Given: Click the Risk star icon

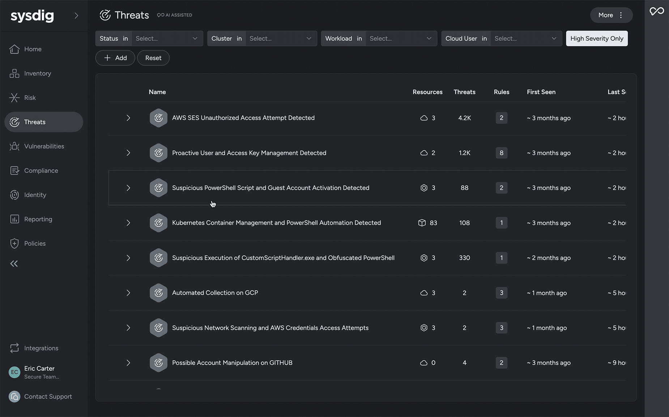Looking at the screenshot, I should [14, 97].
